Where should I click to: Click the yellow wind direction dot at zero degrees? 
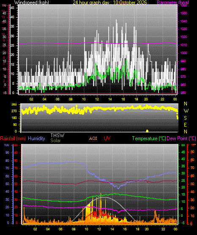(147, 131)
